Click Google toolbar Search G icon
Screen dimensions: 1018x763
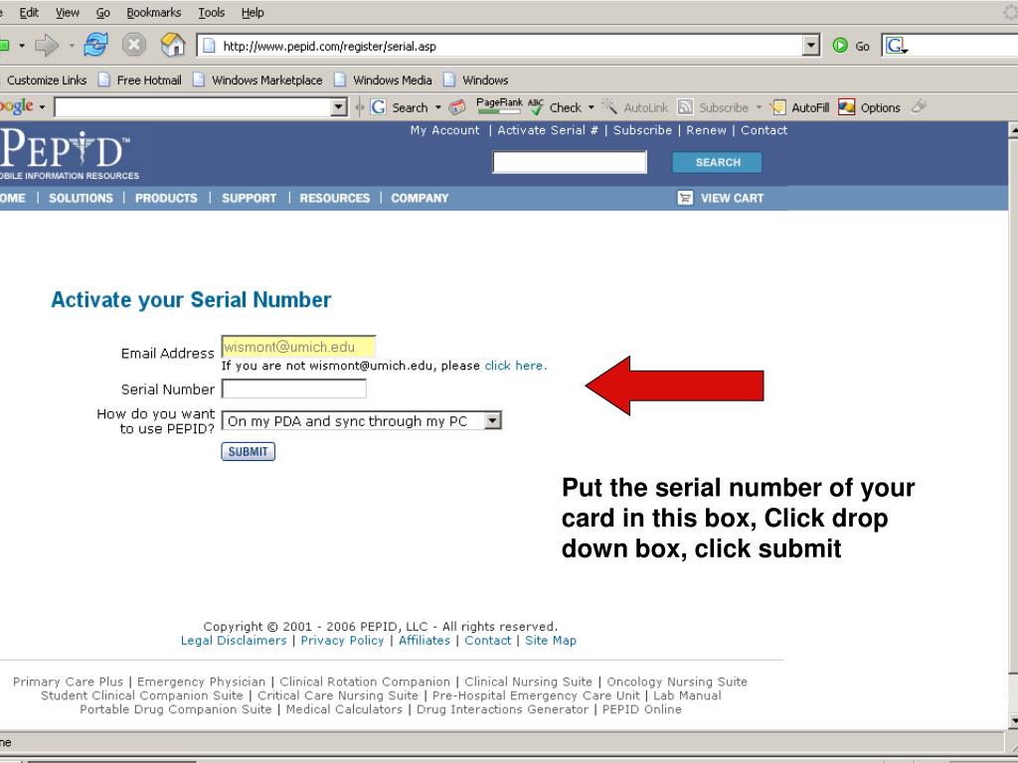378,107
